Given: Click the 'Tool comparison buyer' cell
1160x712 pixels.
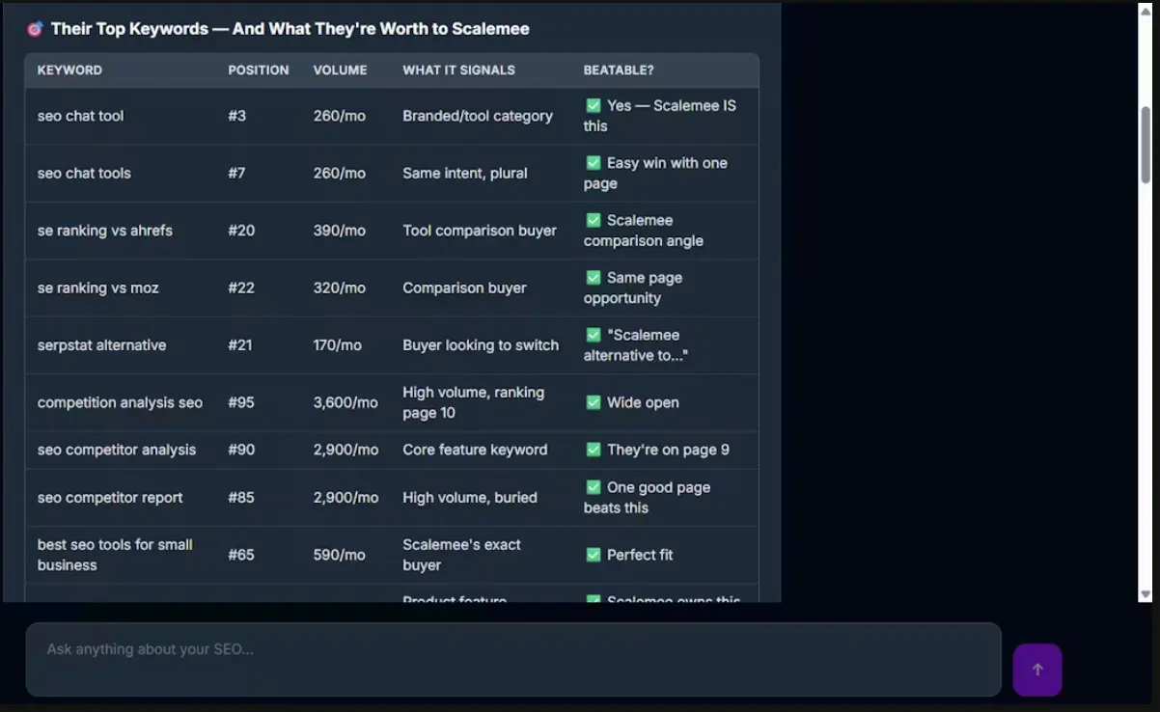Looking at the screenshot, I should [480, 231].
